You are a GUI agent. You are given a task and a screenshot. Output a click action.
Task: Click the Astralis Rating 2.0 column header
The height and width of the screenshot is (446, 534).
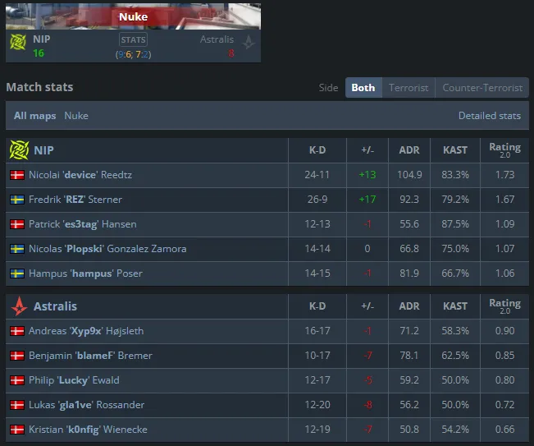pos(504,306)
